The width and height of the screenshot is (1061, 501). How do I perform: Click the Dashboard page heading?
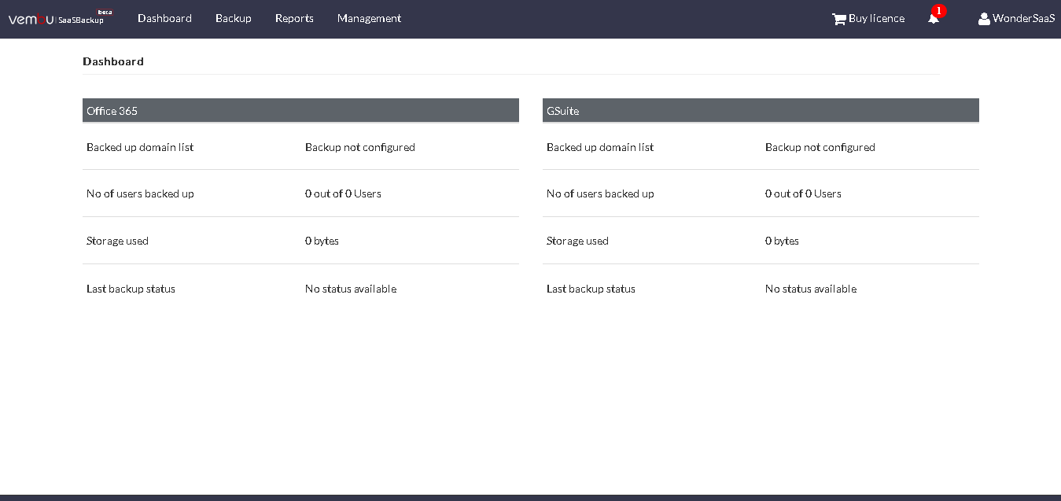113,61
